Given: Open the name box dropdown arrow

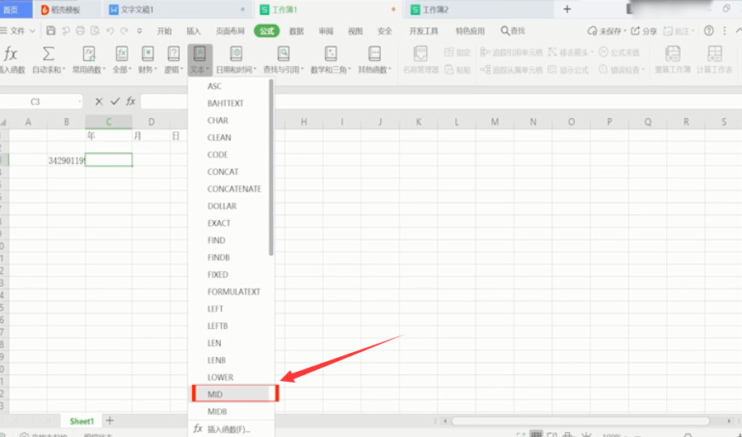Looking at the screenshot, I should point(79,101).
